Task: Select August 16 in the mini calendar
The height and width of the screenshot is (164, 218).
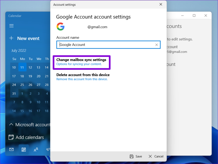Action: [x=30, y=111]
